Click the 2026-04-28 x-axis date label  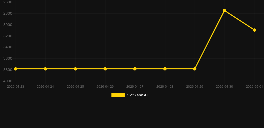pos(165,87)
